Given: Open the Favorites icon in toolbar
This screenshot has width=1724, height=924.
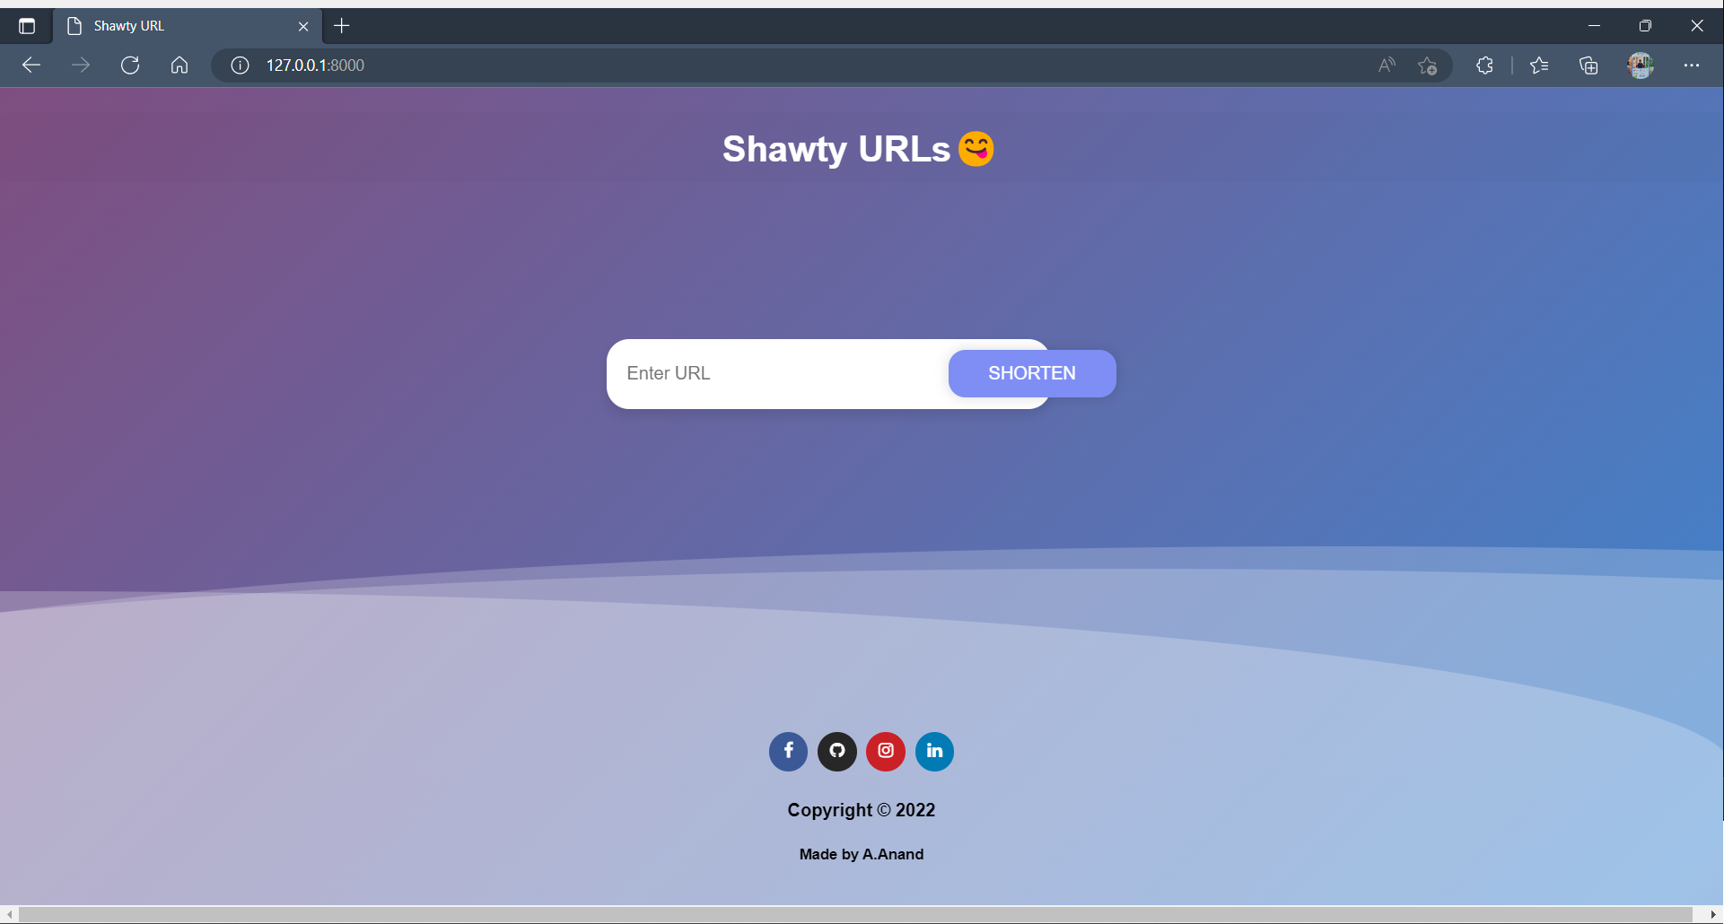Looking at the screenshot, I should [1539, 65].
